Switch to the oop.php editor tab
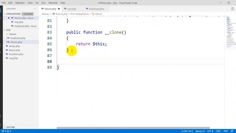The width and height of the screenshot is (236, 133). 72,9
